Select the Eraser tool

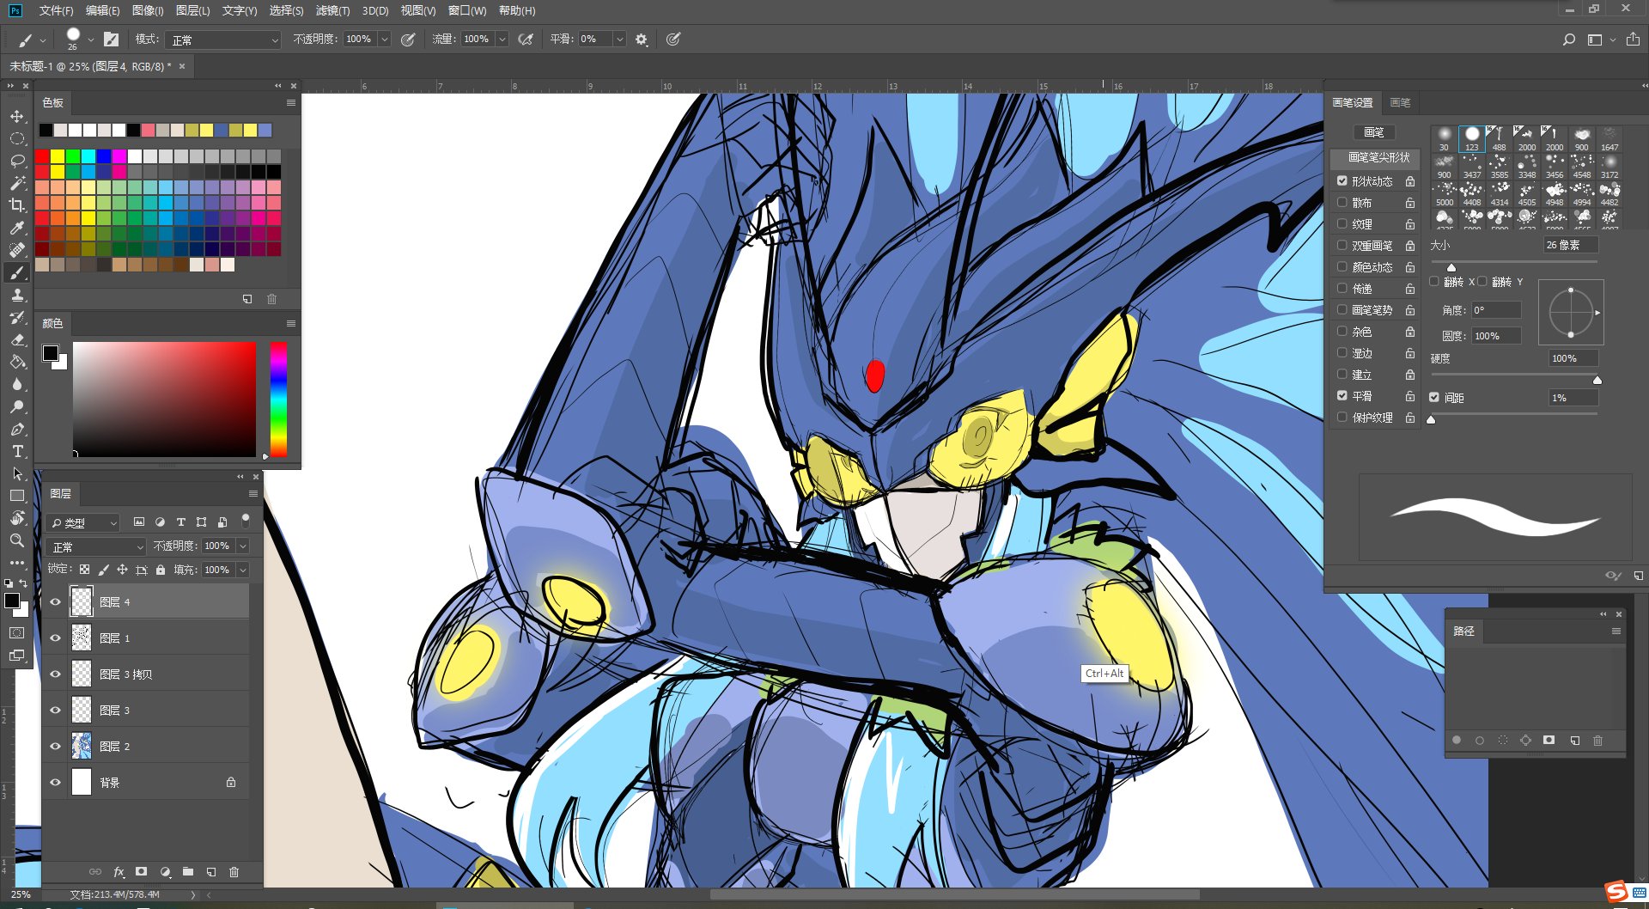point(17,339)
